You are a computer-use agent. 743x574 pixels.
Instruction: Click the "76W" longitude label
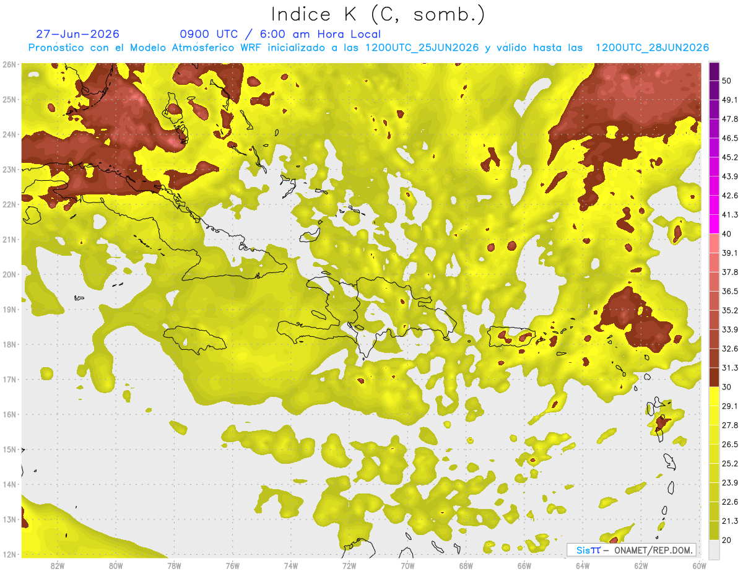point(232,565)
